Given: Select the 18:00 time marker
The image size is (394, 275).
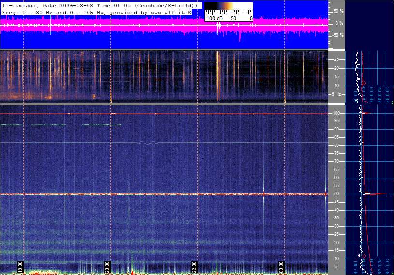Looking at the screenshot, I should [20, 267].
